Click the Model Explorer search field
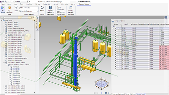 click(x=16, y=17)
